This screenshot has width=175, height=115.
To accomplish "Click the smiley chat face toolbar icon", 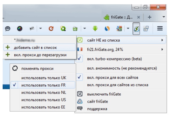I will pos(8,28).
